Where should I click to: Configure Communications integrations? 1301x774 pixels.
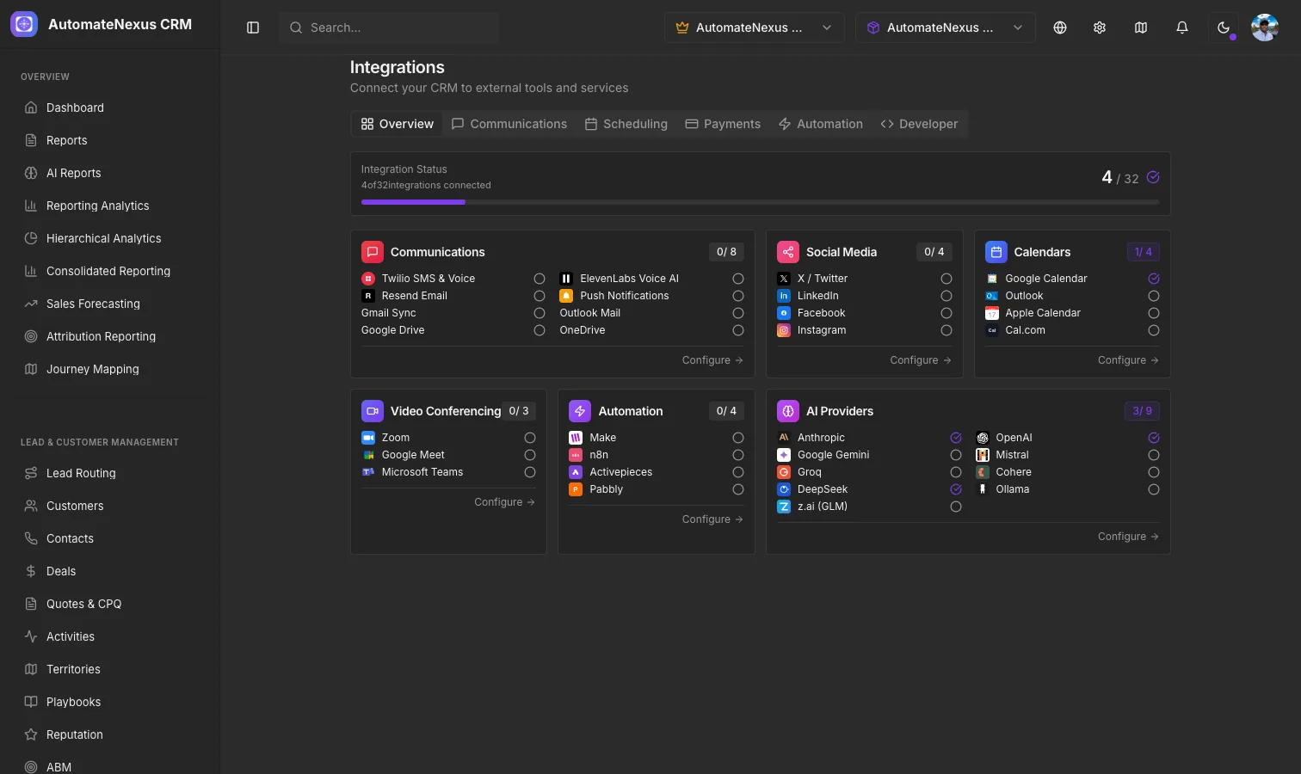coord(712,360)
